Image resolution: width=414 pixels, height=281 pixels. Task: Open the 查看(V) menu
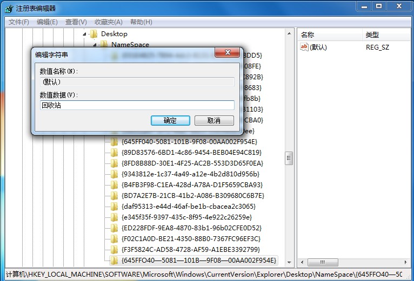click(76, 22)
